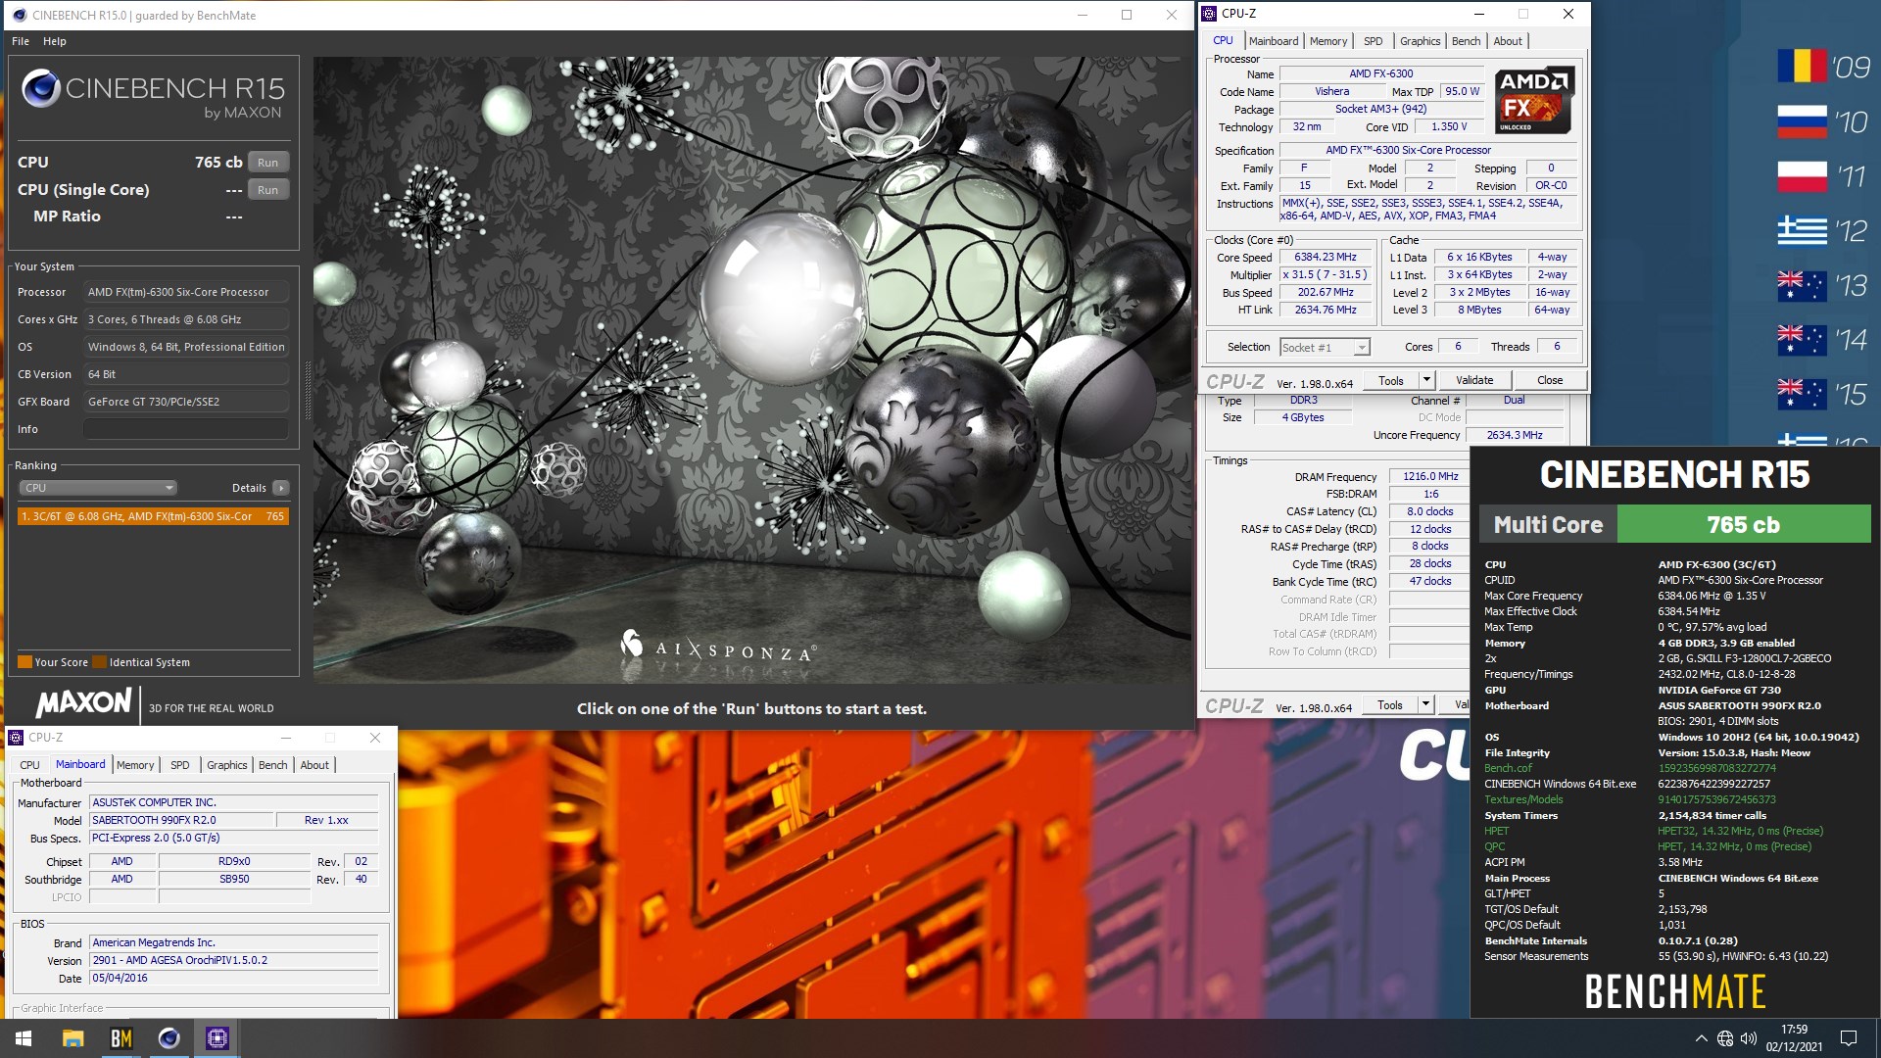1881x1058 pixels.
Task: Run the CPU multi-core test
Action: point(267,163)
